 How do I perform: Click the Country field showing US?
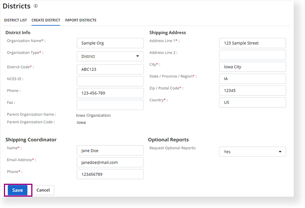(x=253, y=103)
